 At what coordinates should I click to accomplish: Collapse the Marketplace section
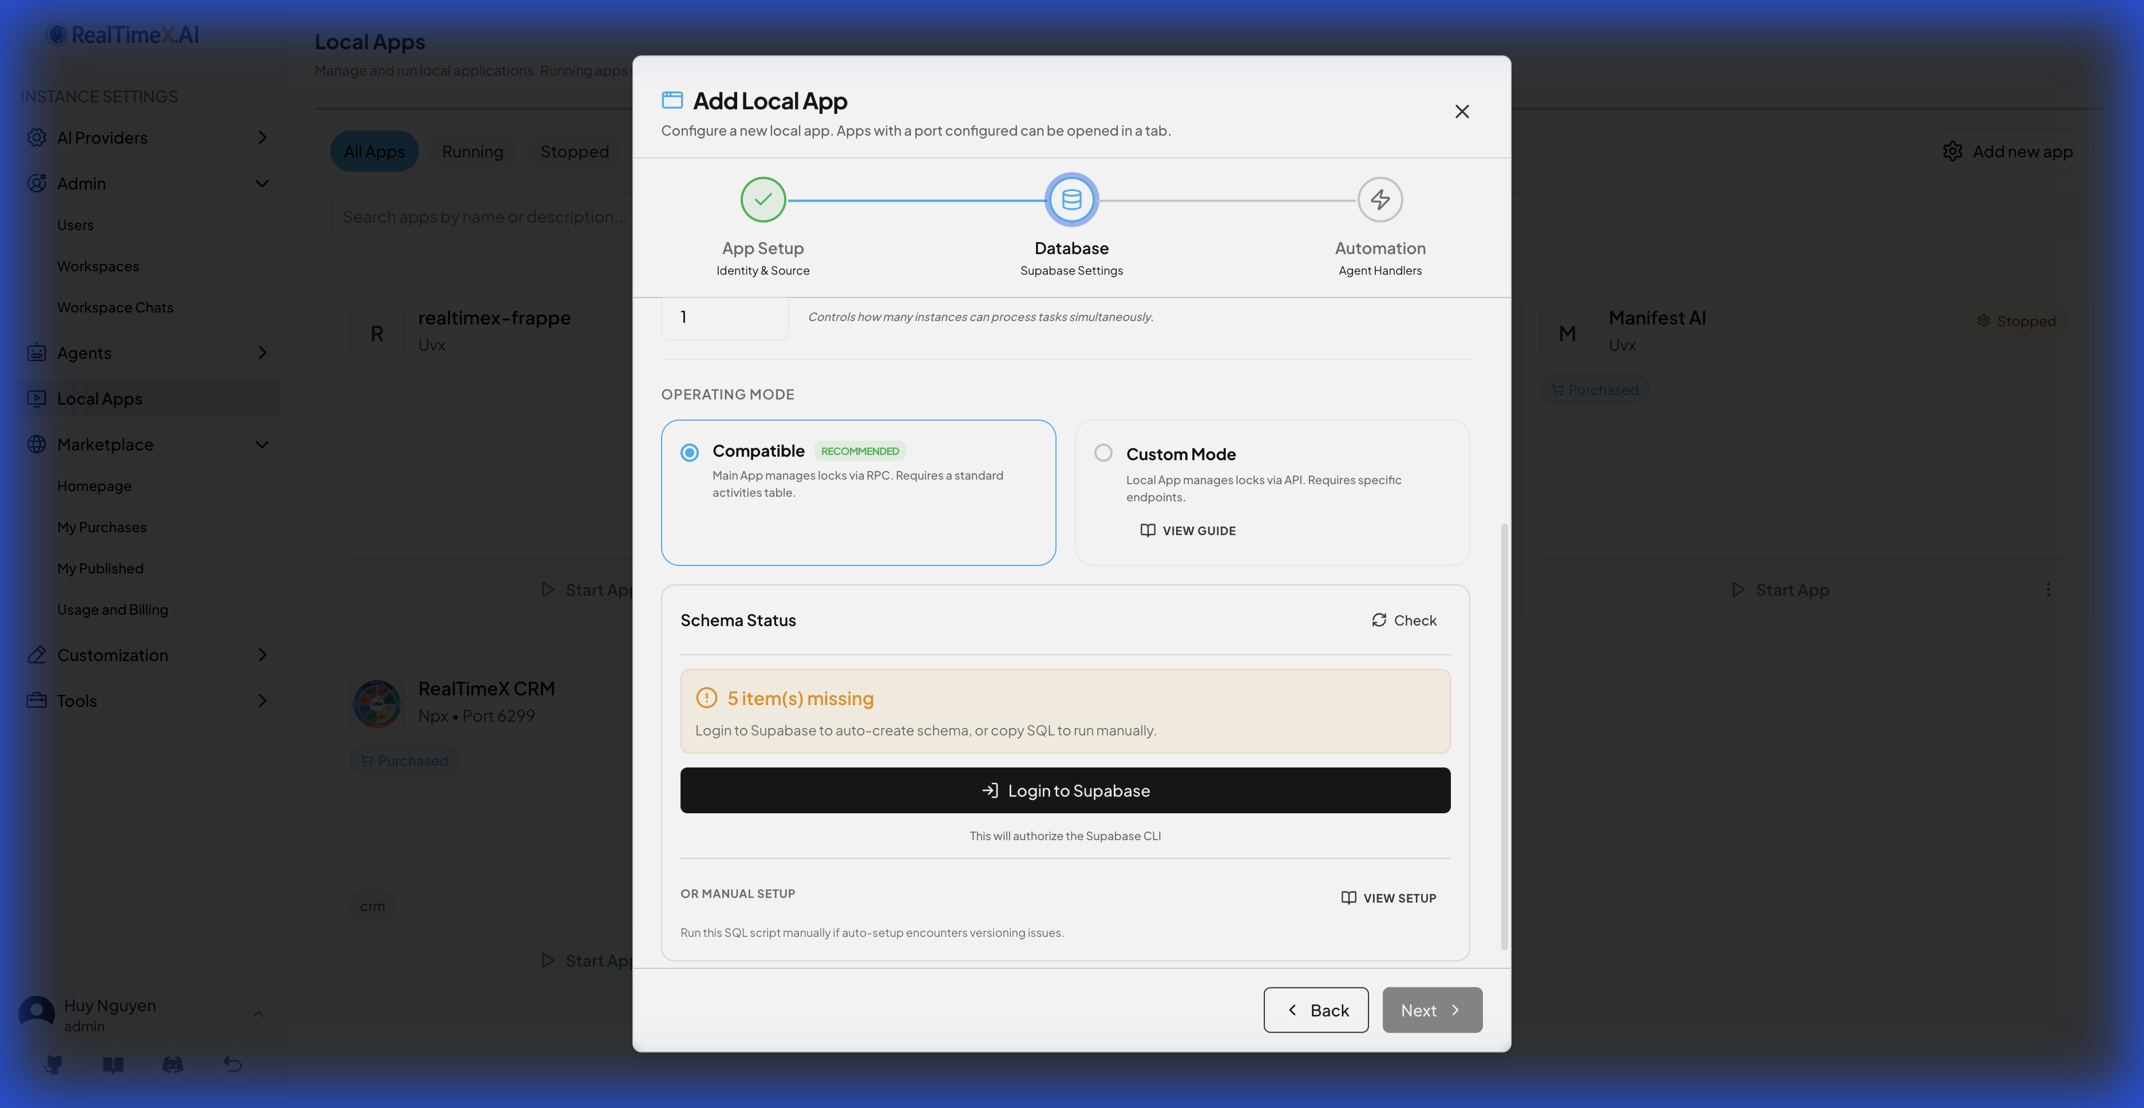coord(263,445)
